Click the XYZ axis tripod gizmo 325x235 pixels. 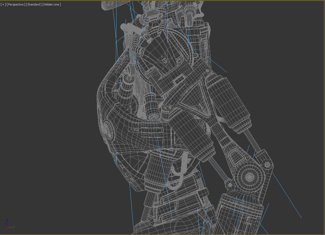tap(10, 224)
